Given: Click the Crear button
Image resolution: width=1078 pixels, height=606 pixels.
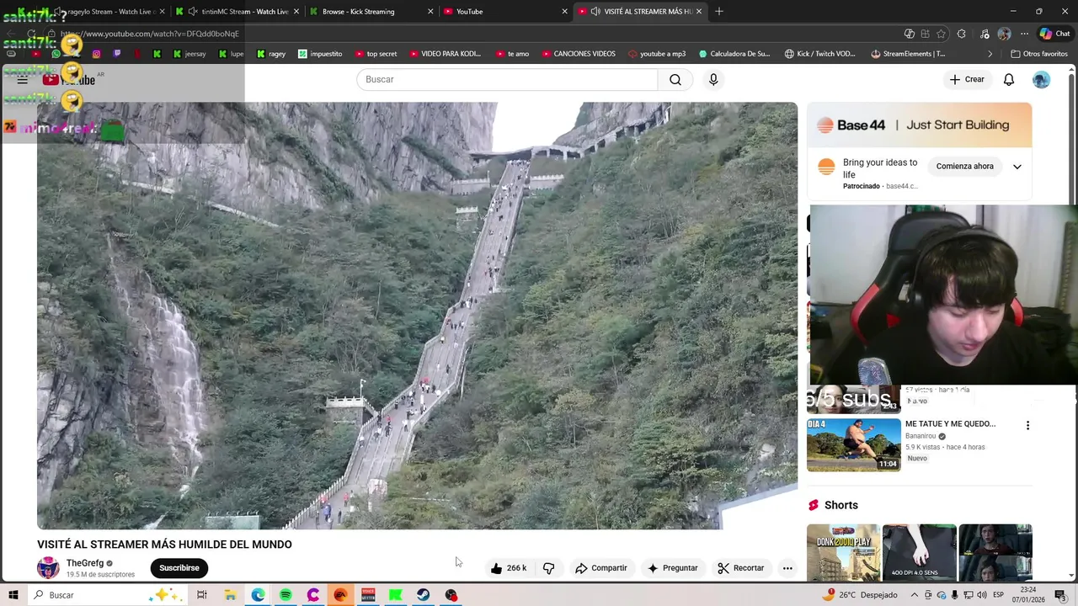Looking at the screenshot, I should coord(967,79).
